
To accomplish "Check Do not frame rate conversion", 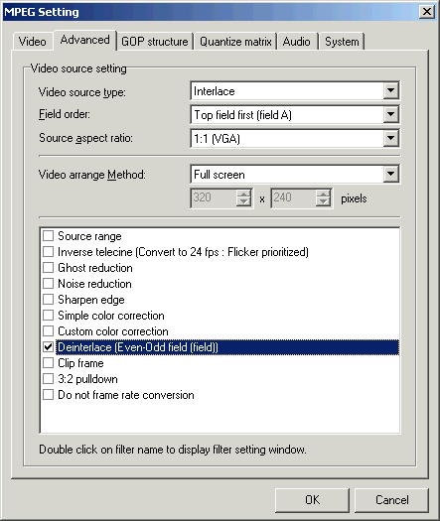I will point(49,395).
